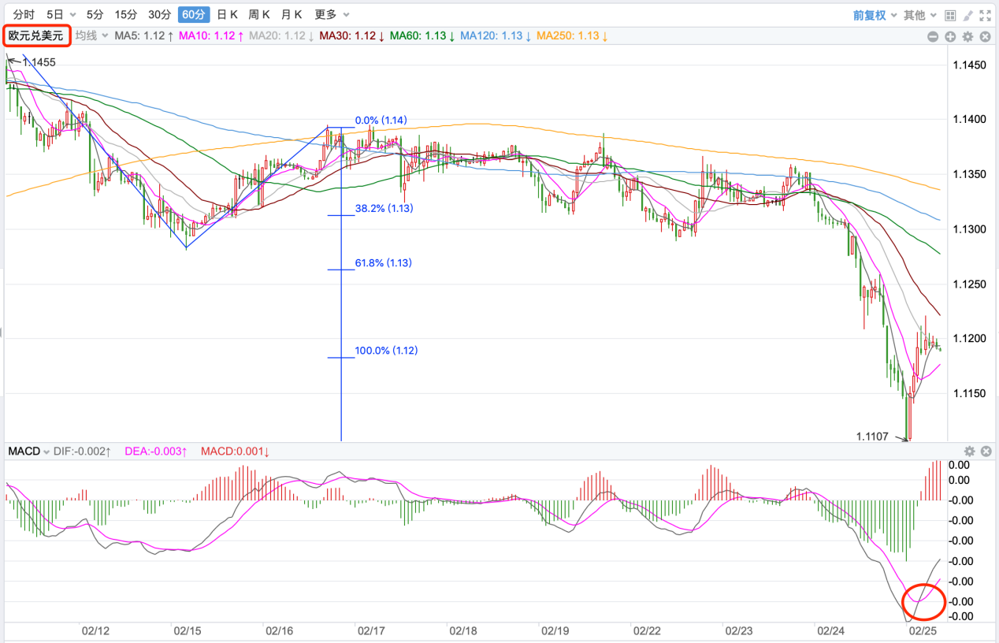Select the 5分 interval
Image resolution: width=999 pixels, height=643 pixels.
[x=95, y=14]
